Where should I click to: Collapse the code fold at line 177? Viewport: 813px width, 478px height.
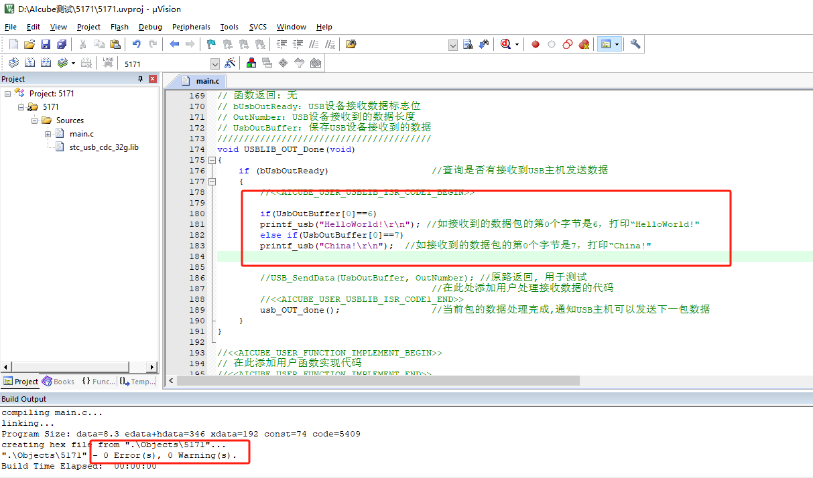(212, 181)
